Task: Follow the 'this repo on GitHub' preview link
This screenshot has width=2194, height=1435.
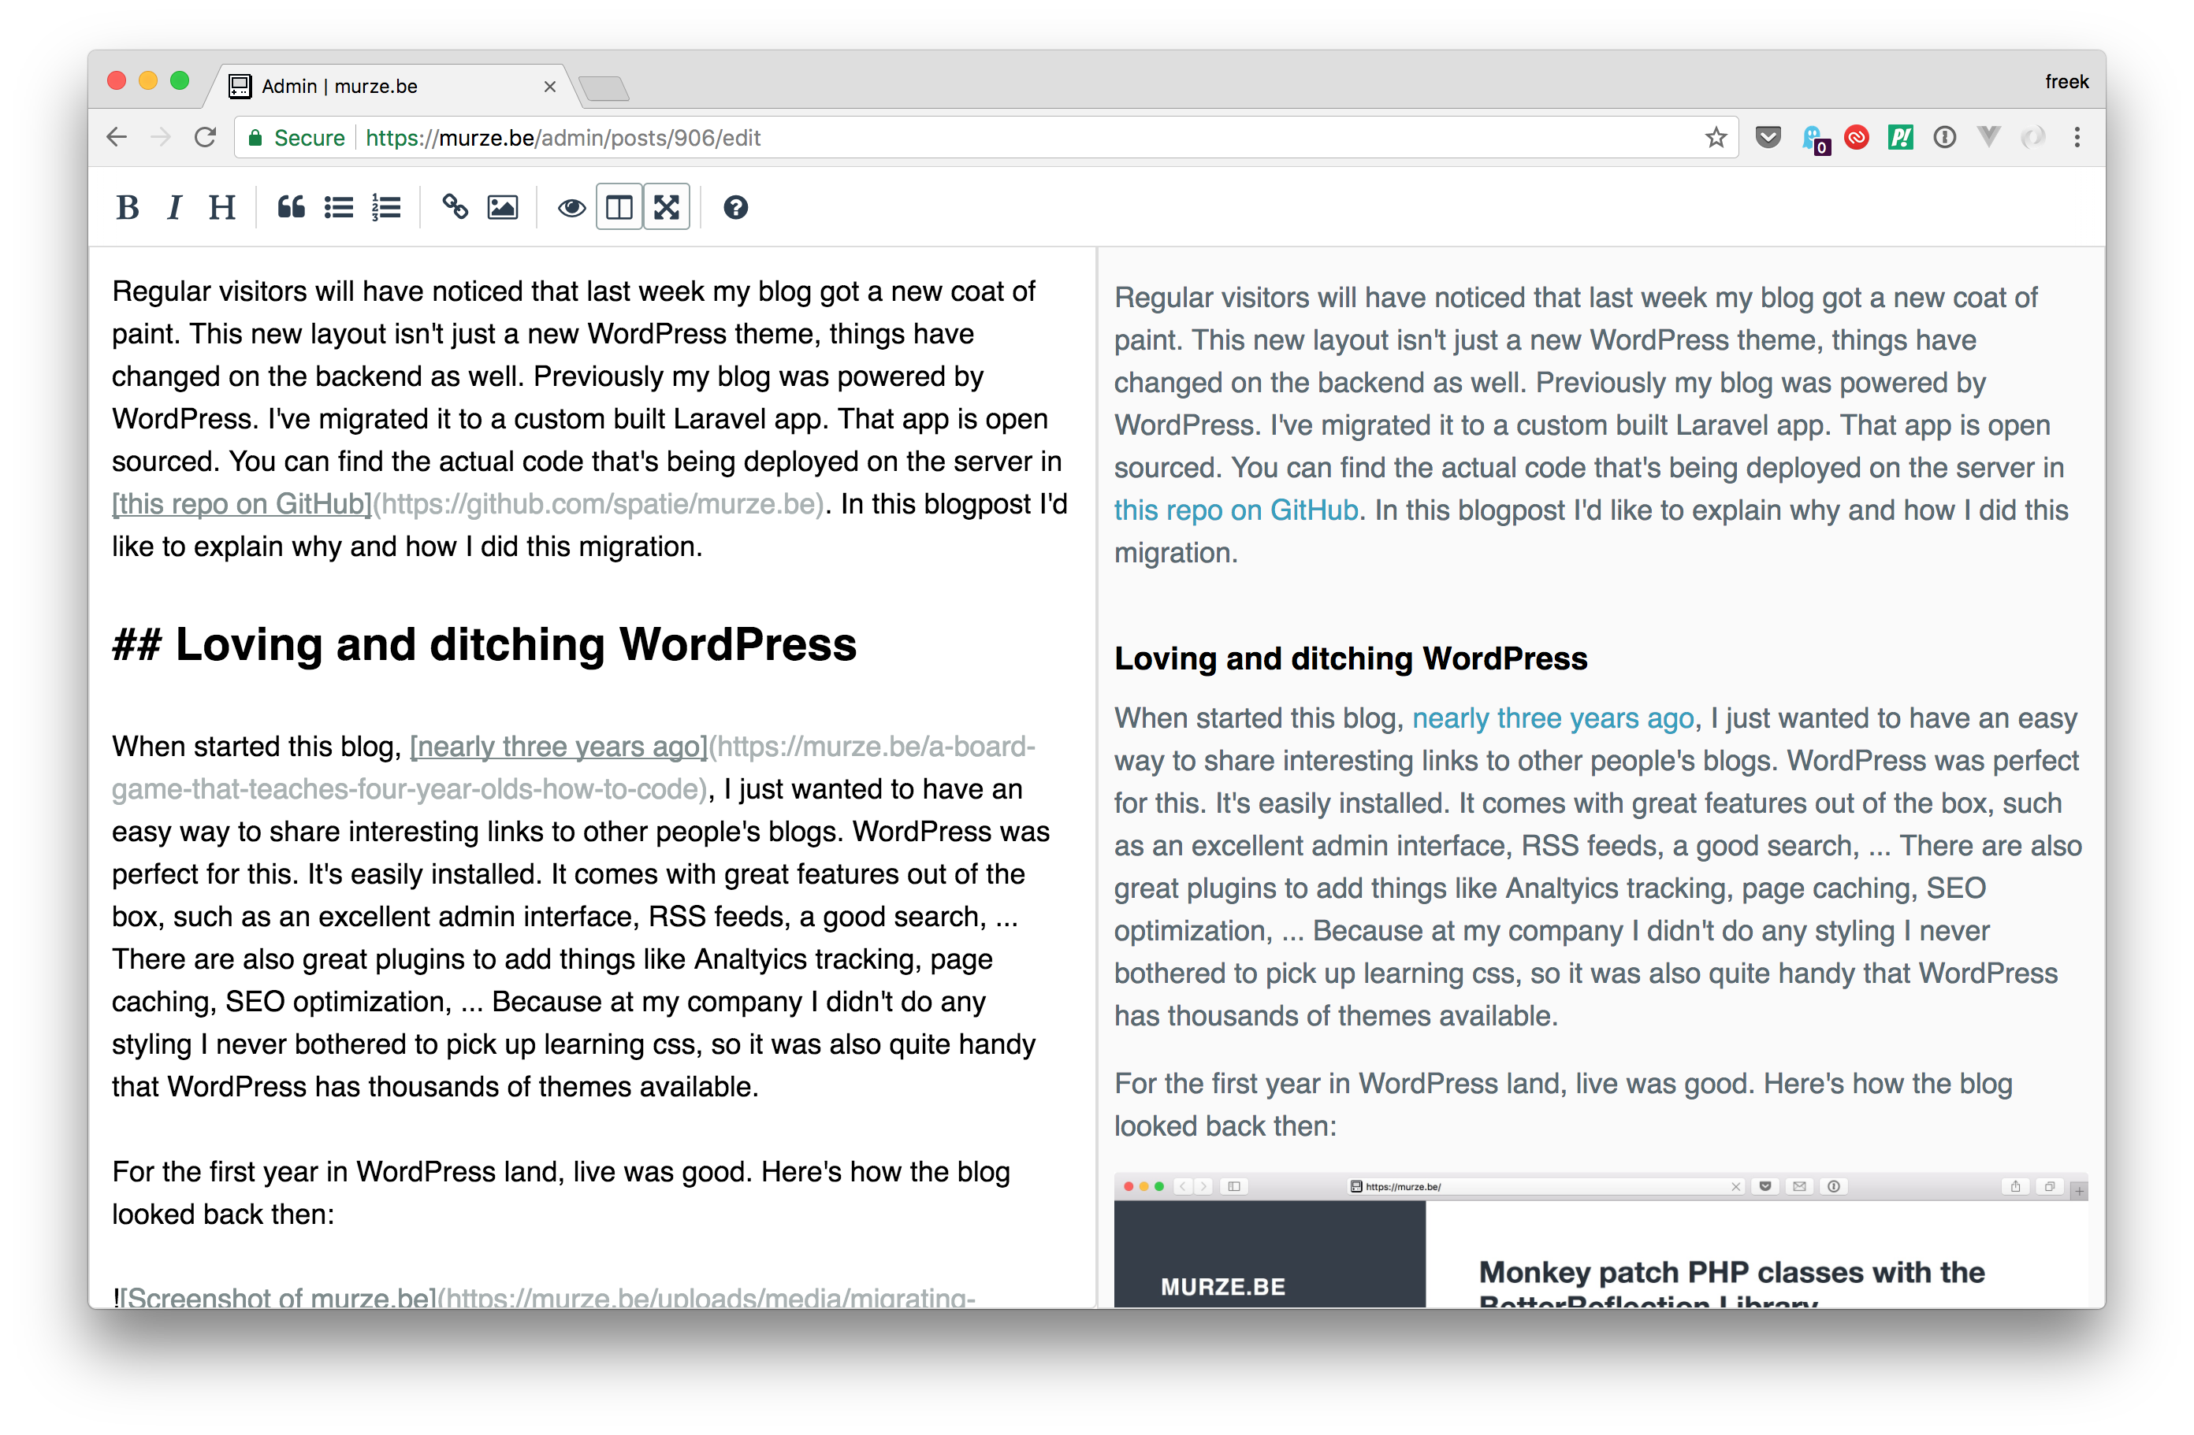Action: tap(1236, 510)
